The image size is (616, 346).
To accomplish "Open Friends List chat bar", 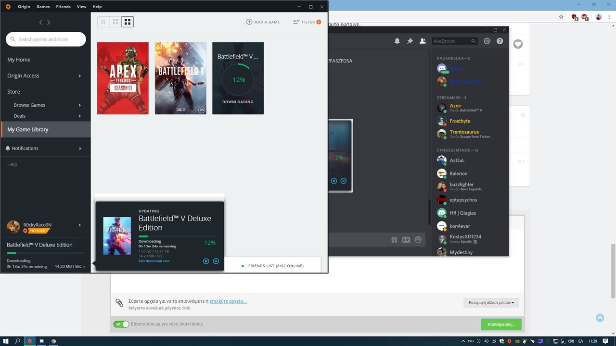I will tap(273, 266).
